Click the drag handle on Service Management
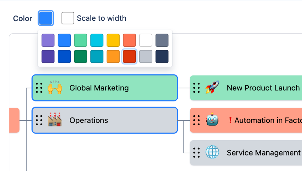This screenshot has width=302, height=171. [x=196, y=153]
